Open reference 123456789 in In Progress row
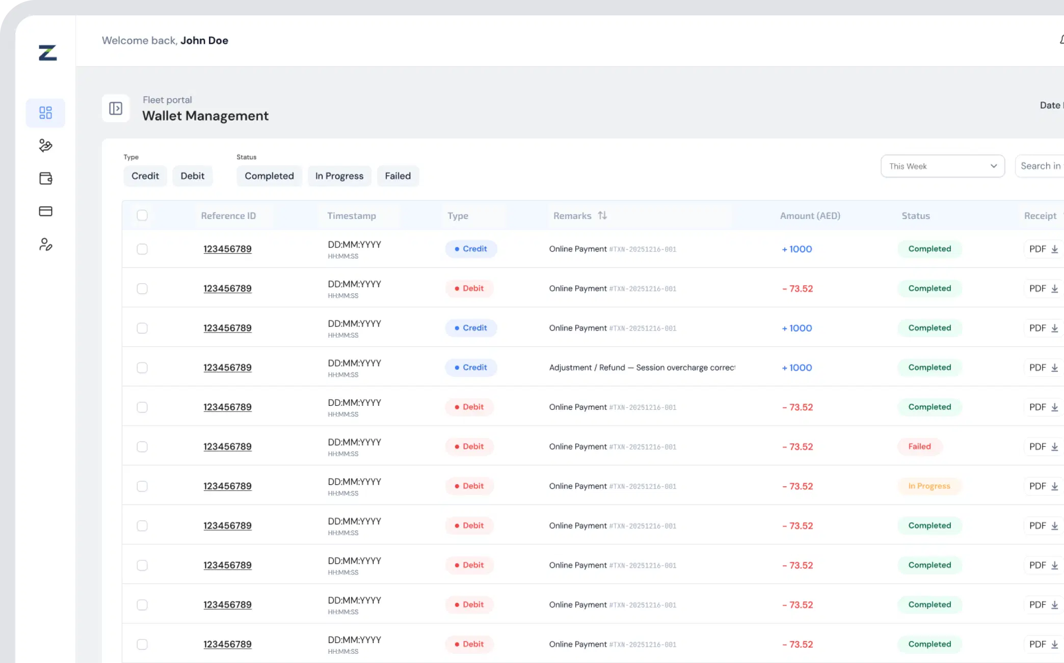The width and height of the screenshot is (1064, 663). pyautogui.click(x=228, y=486)
